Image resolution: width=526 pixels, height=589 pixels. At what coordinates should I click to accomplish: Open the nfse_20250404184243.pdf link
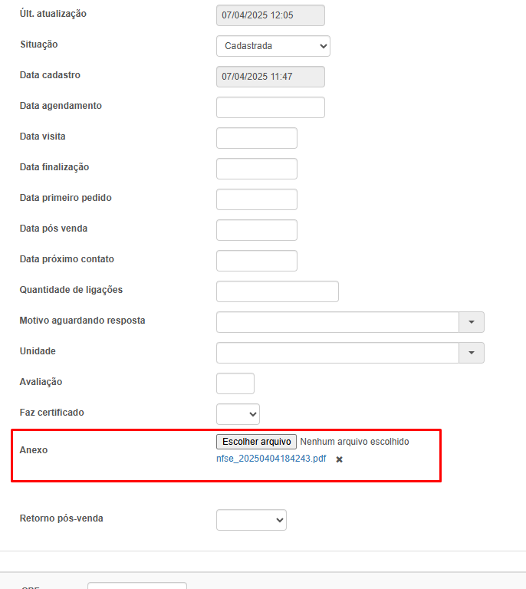coord(271,459)
